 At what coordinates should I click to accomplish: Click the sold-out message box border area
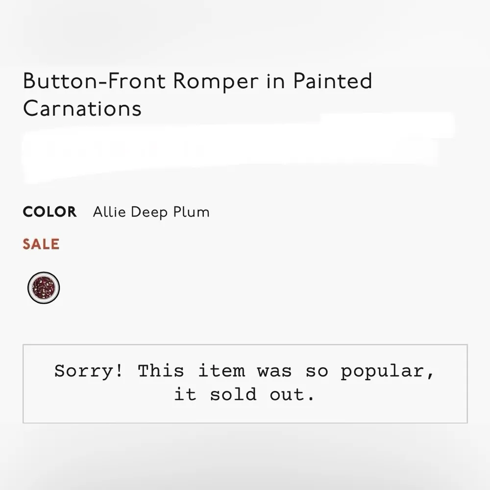point(245,345)
